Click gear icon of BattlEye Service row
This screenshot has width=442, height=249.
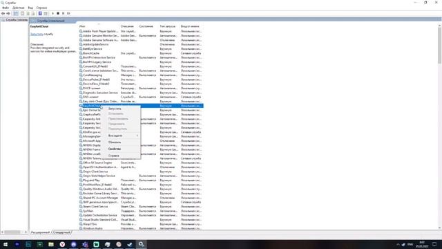click(81, 48)
